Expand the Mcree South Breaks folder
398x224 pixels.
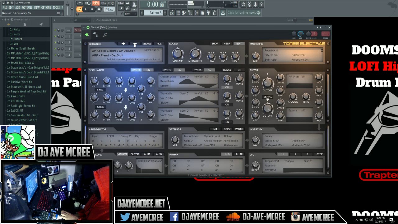tap(23, 49)
